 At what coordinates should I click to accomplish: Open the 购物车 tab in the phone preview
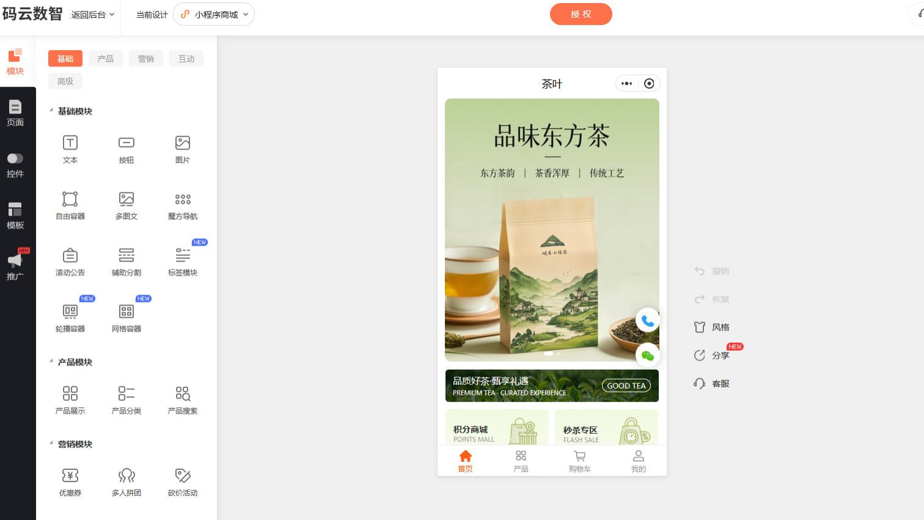coord(579,461)
